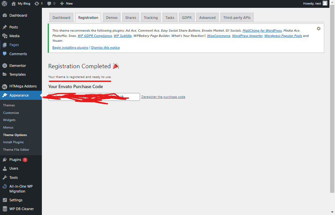
Task: Click the WP DB Cleaner database icon
Action: (5, 209)
